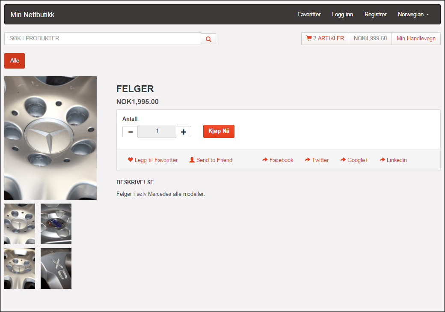Viewport: 445px width, 312px height.
Task: Expand the Norwegian language dropdown
Action: (413, 15)
